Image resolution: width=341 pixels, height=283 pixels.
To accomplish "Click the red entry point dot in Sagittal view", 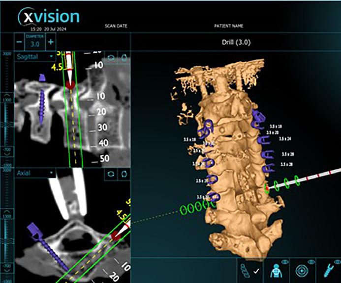I will click(x=70, y=84).
